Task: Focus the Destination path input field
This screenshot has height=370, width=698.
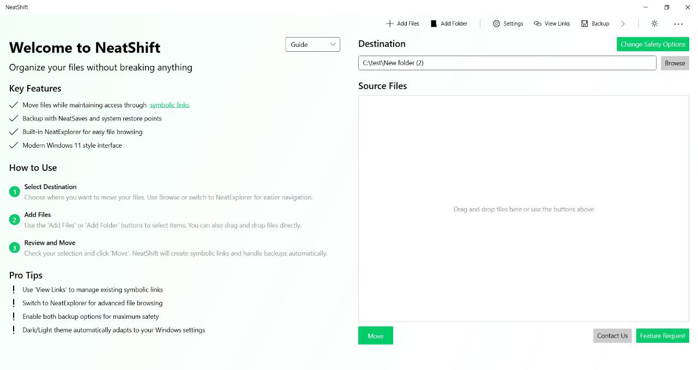Action: (x=507, y=63)
